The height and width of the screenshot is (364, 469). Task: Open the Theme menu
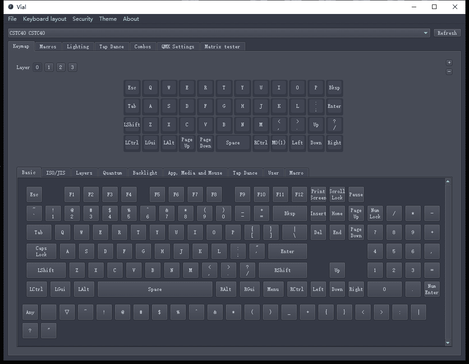108,19
